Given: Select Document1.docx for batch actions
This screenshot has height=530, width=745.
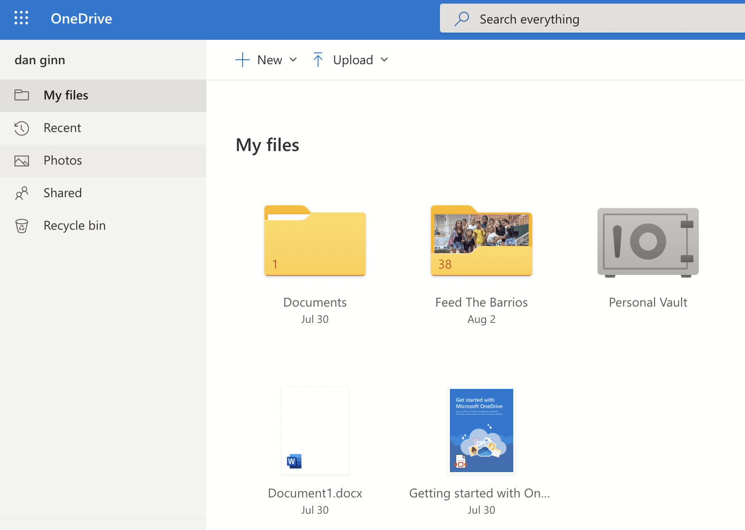Looking at the screenshot, I should click(x=315, y=430).
